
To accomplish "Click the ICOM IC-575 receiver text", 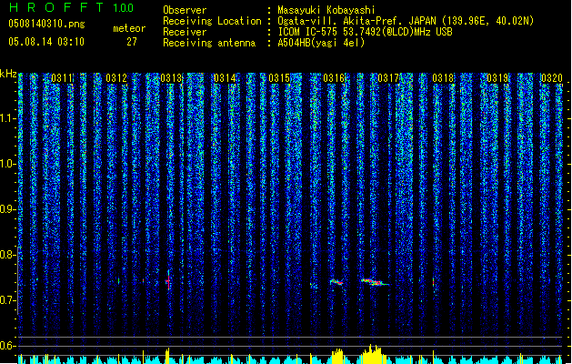I will pyautogui.click(x=366, y=32).
